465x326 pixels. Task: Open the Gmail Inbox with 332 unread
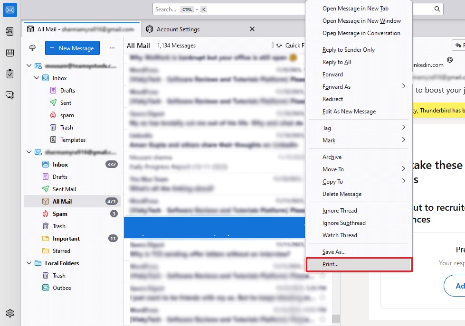[72, 165]
